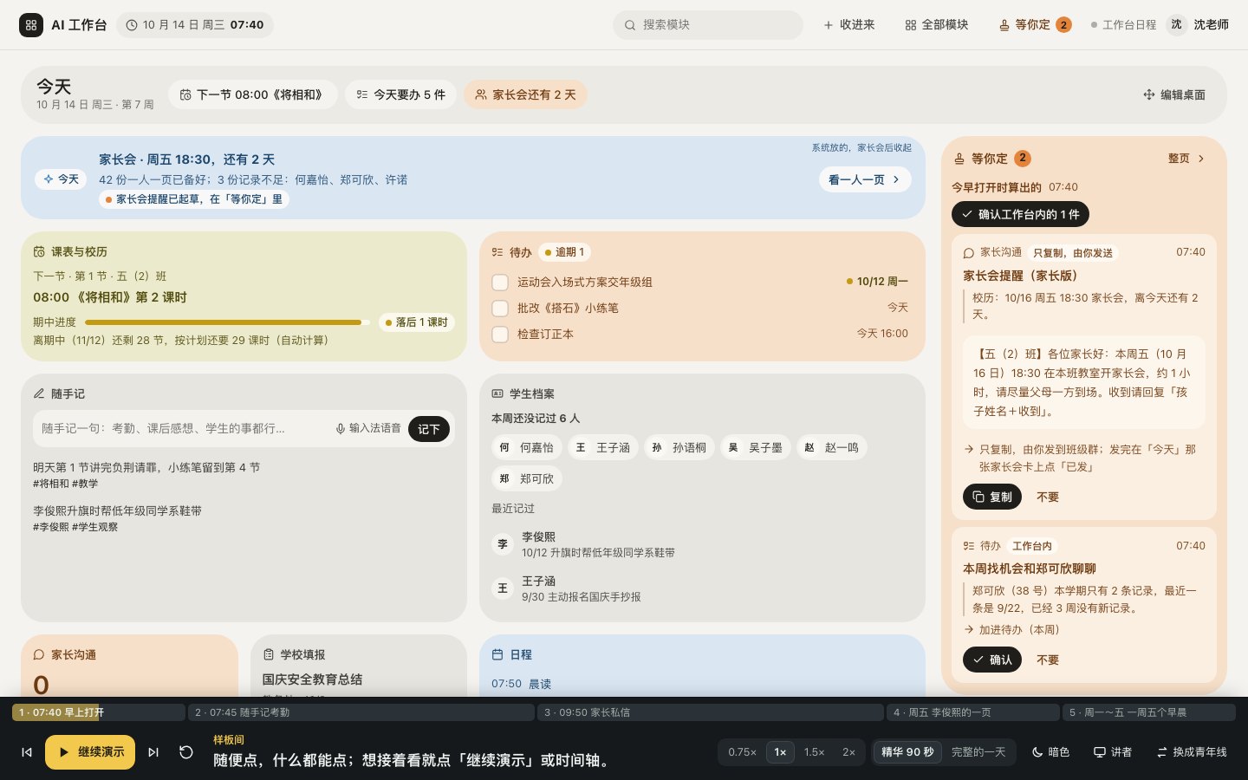
Task: Check 检查订正本 task
Action: click(500, 334)
